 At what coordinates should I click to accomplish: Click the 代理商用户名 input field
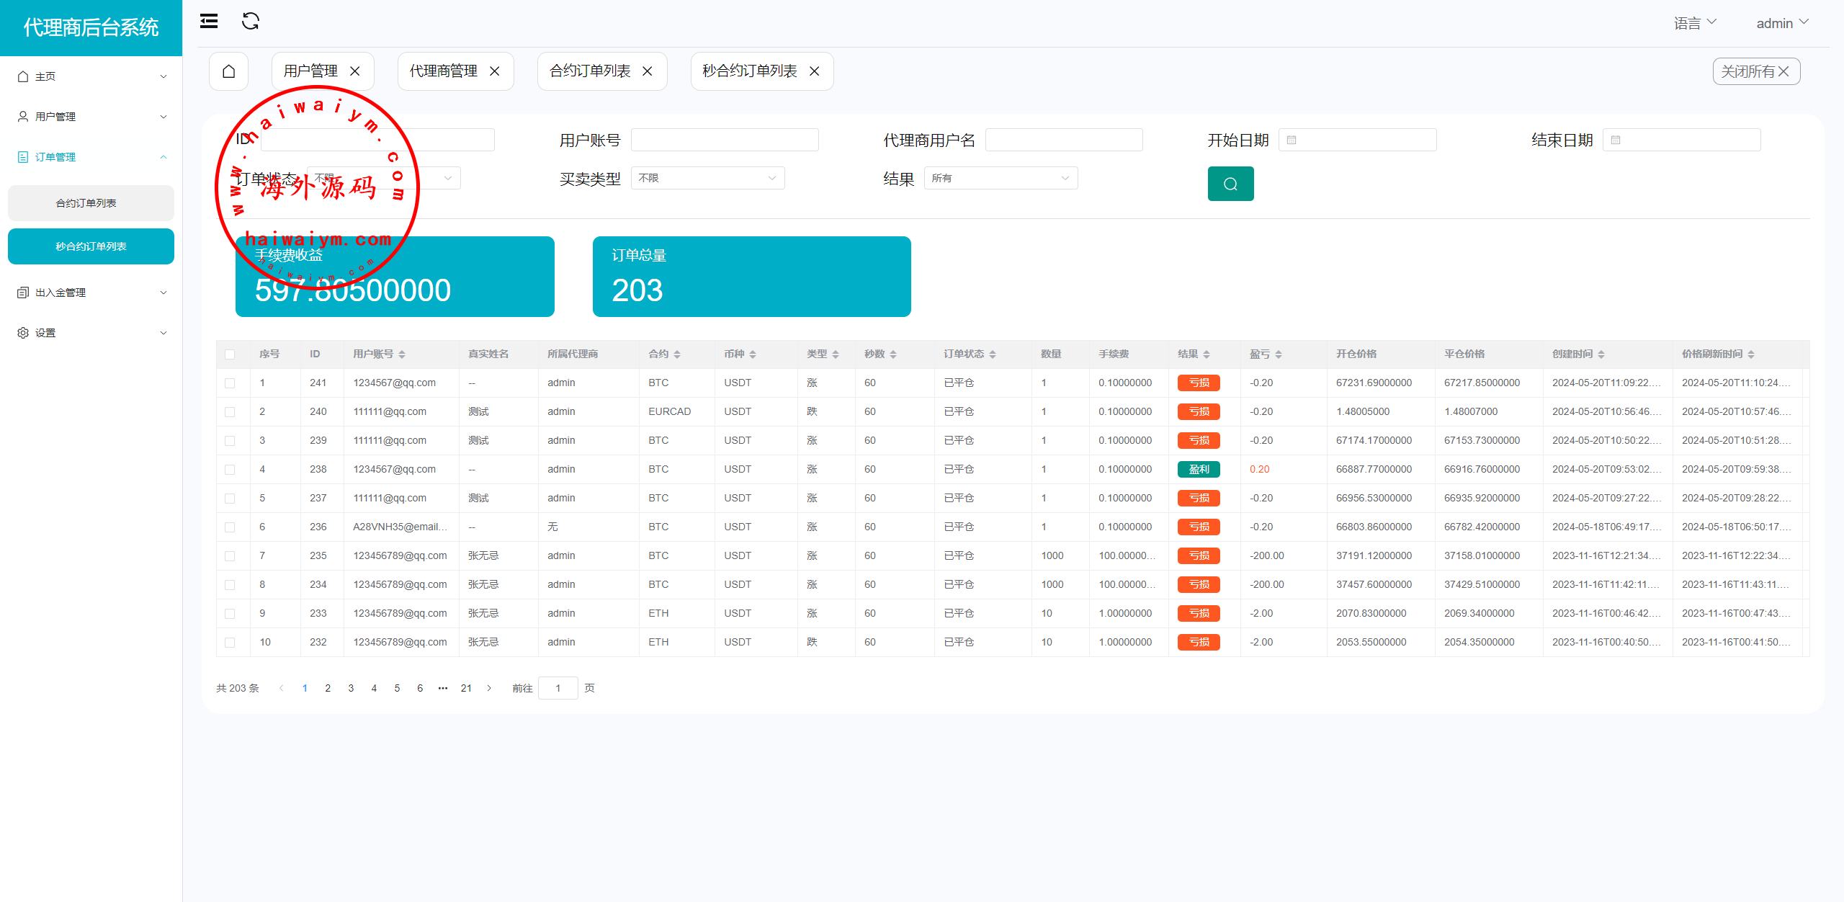1063,140
